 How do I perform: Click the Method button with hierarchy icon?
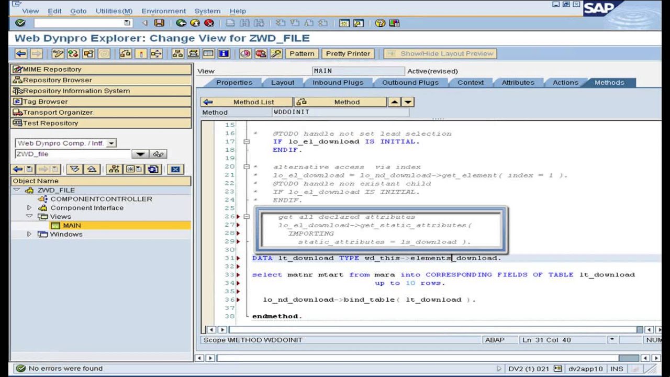click(340, 102)
